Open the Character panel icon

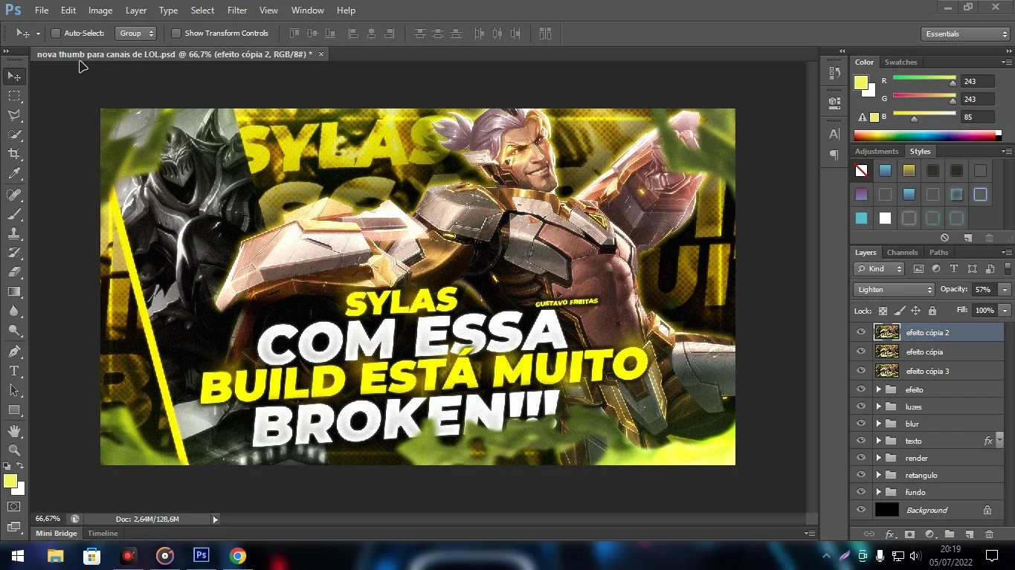pos(834,135)
